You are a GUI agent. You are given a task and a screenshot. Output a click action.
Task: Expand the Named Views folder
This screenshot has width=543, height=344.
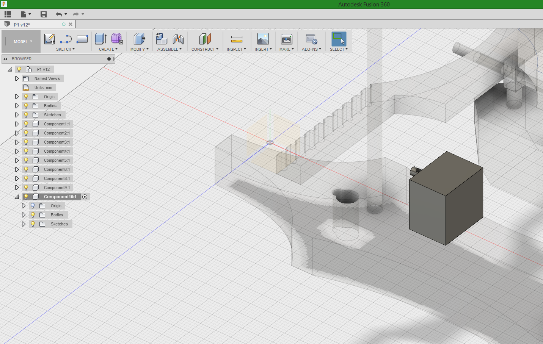pyautogui.click(x=17, y=78)
